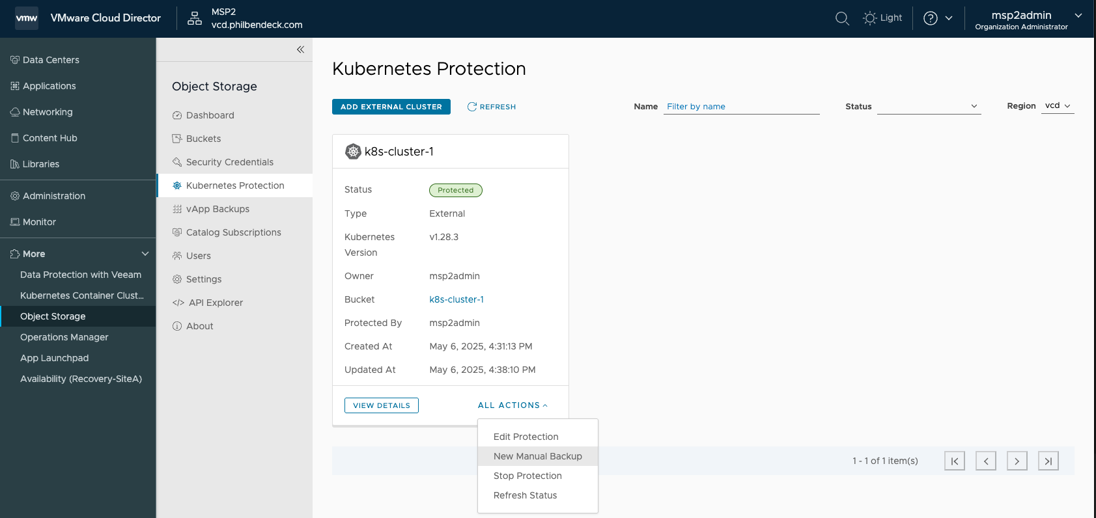Expand the help menu chevron
The image size is (1096, 518).
click(949, 18)
